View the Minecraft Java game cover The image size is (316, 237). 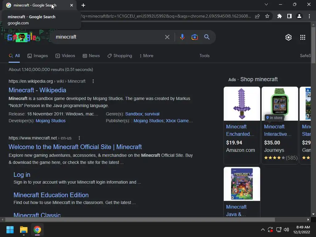point(242,184)
